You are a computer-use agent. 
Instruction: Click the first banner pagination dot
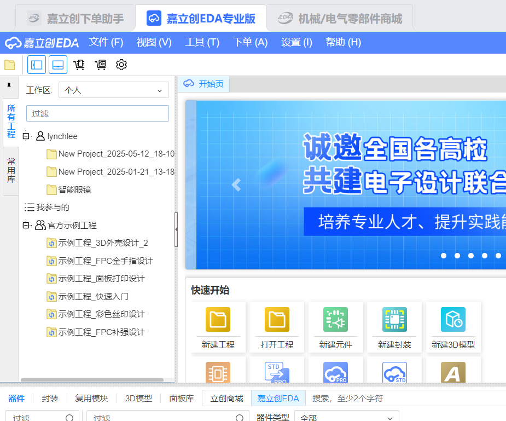(x=444, y=256)
